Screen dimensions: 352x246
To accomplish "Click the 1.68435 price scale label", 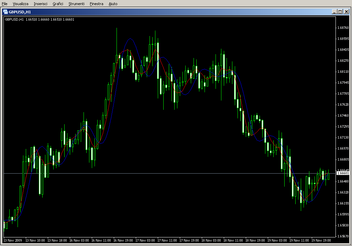I will [x=343, y=50].
